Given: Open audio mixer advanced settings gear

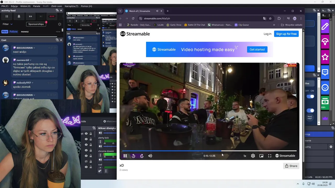Looking at the screenshot, I should click(100, 171).
